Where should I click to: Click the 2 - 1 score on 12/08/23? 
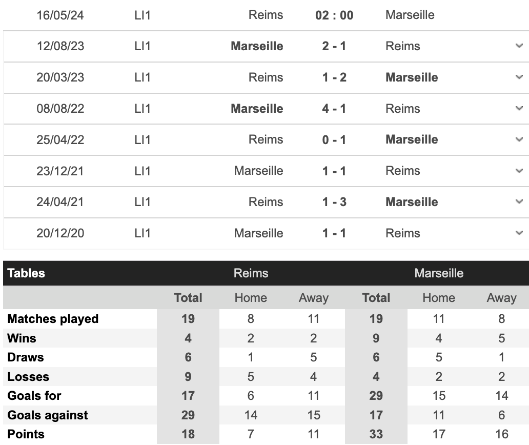[334, 46]
